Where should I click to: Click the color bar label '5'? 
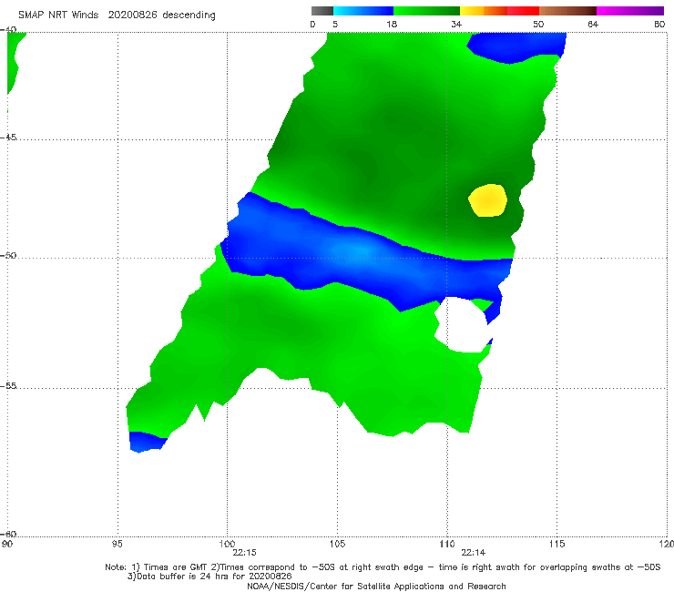point(335,25)
